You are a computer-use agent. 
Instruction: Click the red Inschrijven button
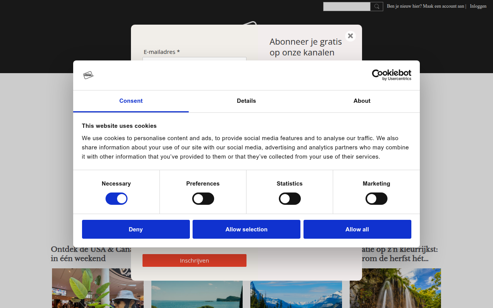pyautogui.click(x=195, y=261)
